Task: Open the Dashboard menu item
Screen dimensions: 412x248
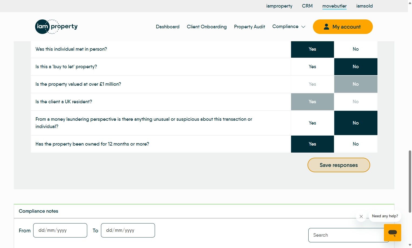Action: point(168,27)
